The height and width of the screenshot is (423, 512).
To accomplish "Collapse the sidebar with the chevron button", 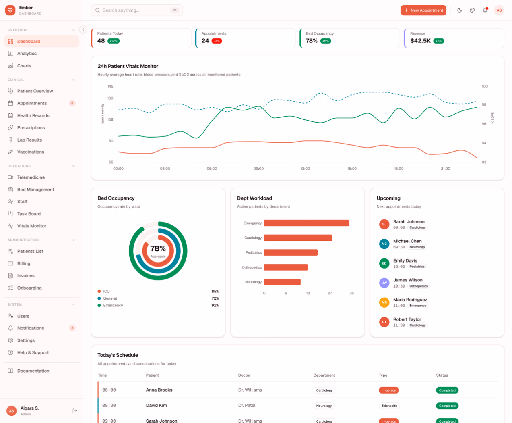I will [83, 29].
